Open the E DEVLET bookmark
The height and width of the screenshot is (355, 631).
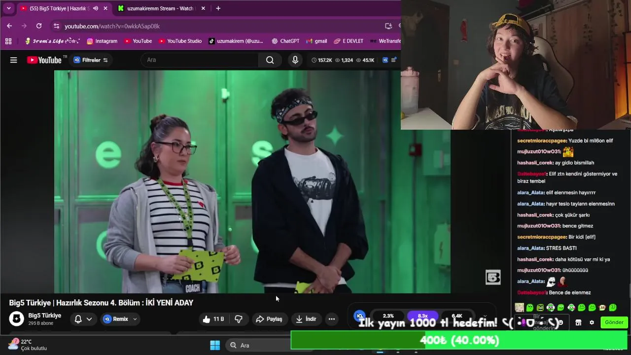click(349, 41)
